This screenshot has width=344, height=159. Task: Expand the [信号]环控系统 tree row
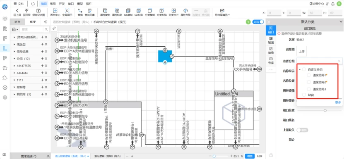coord(14,37)
